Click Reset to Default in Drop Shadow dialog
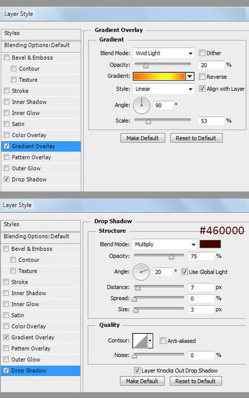Image resolution: width=249 pixels, height=398 pixels. tap(195, 381)
